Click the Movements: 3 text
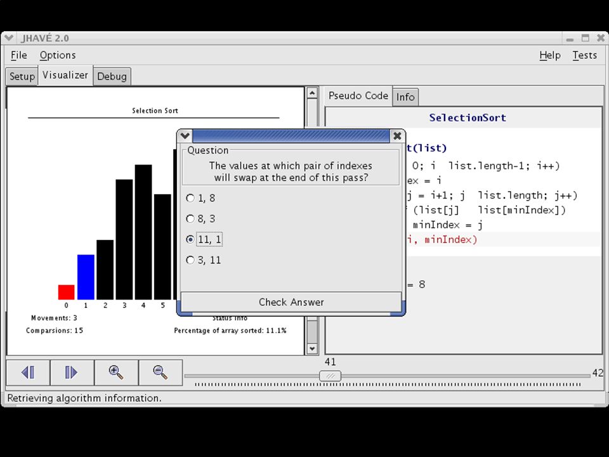 [54, 318]
